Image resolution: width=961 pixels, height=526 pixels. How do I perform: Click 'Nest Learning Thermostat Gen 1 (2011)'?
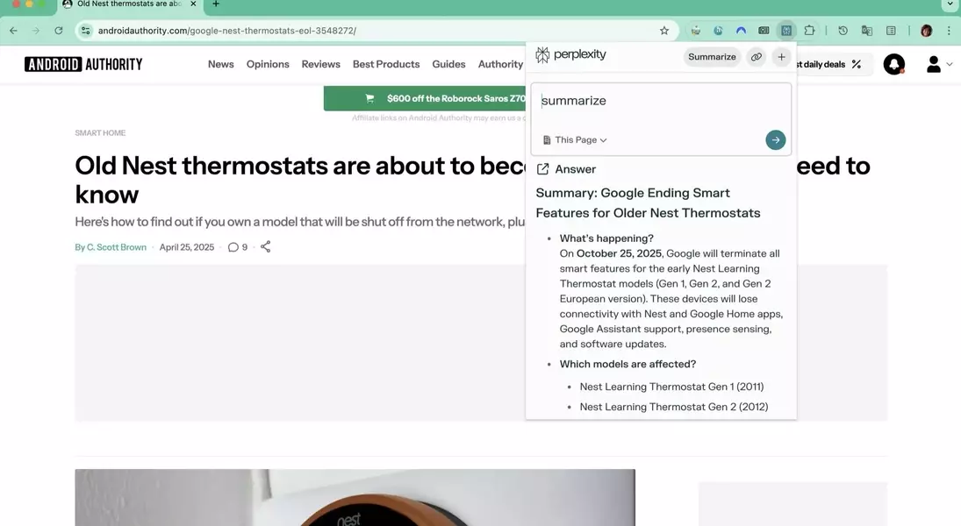(671, 387)
